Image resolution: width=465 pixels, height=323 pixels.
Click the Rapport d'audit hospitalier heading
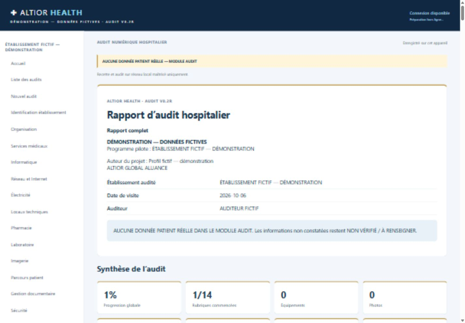tap(168, 115)
